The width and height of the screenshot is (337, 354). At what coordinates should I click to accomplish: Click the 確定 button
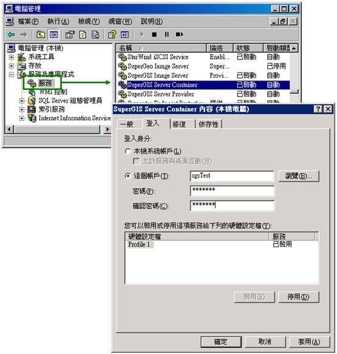click(x=221, y=342)
